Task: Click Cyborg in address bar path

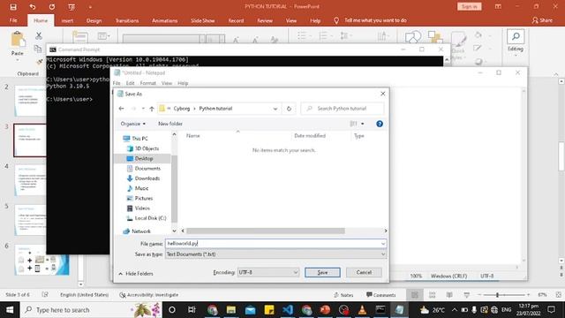Action: point(182,109)
